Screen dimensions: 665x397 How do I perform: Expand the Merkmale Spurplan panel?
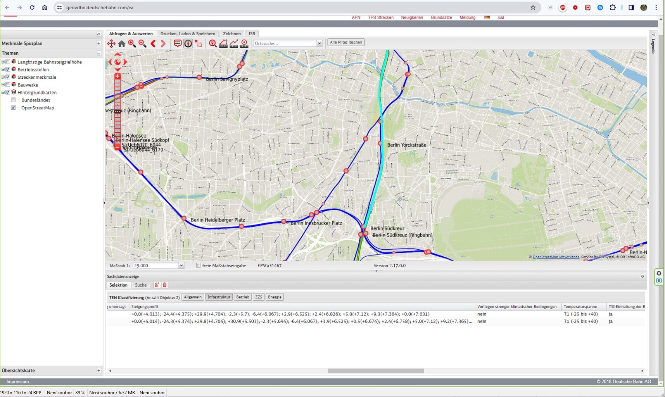point(98,43)
